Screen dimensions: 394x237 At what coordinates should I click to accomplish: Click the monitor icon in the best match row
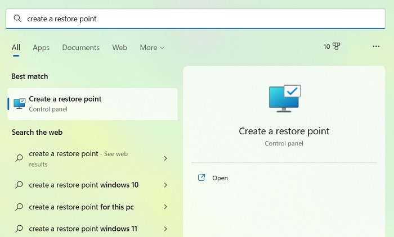(x=19, y=103)
